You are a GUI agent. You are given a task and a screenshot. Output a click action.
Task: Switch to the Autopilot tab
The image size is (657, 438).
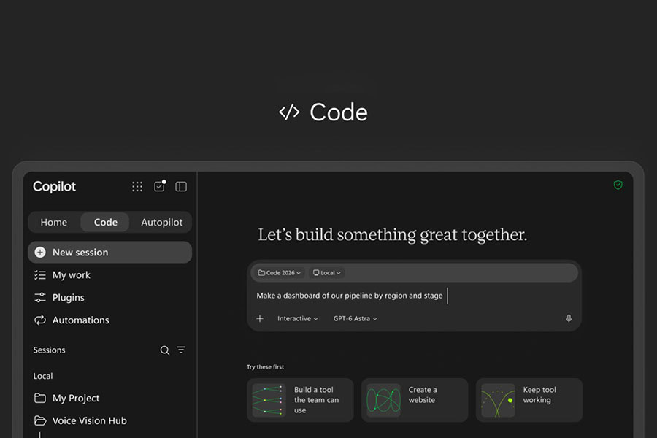pyautogui.click(x=162, y=222)
